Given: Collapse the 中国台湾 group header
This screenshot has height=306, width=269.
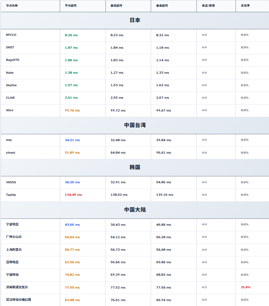Looking at the screenshot, I should click(135, 125).
